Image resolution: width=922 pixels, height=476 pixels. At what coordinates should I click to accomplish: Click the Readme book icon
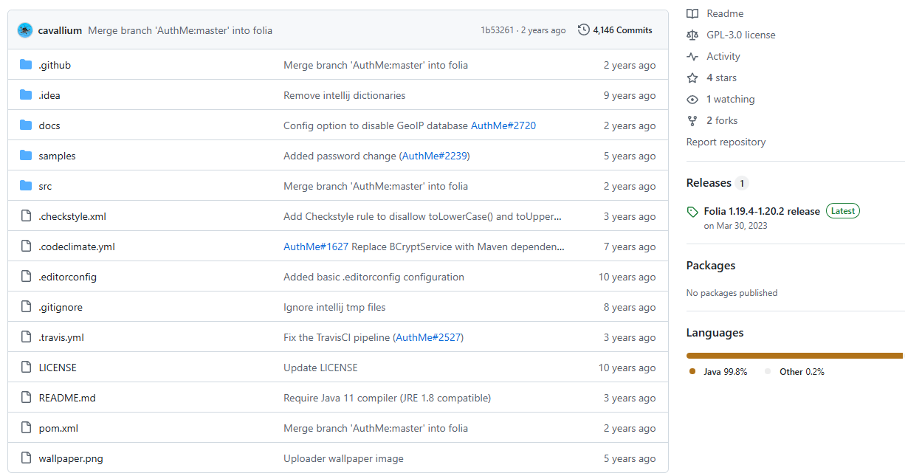coord(692,13)
